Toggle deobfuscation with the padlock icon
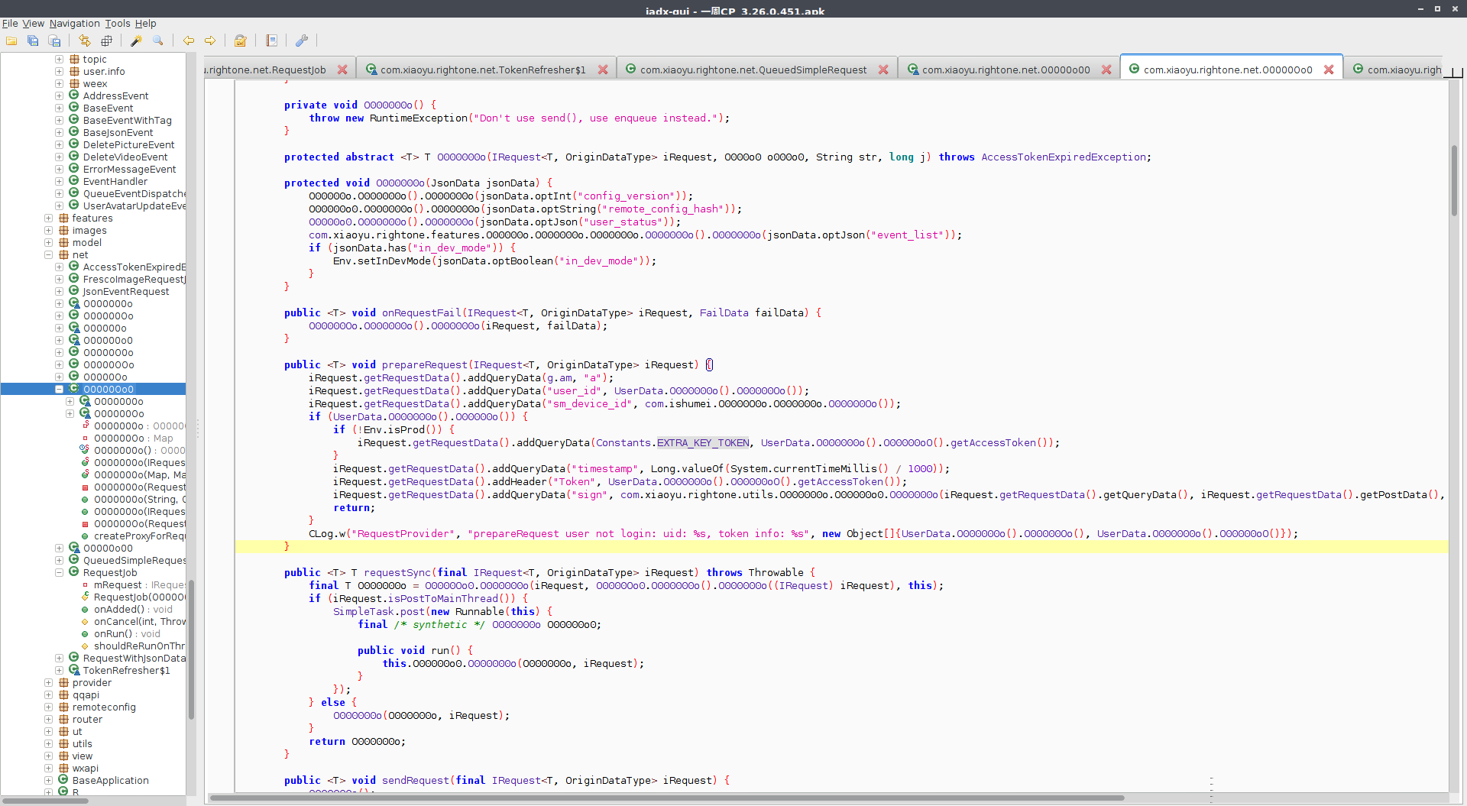1467x806 pixels. pyautogui.click(x=240, y=40)
